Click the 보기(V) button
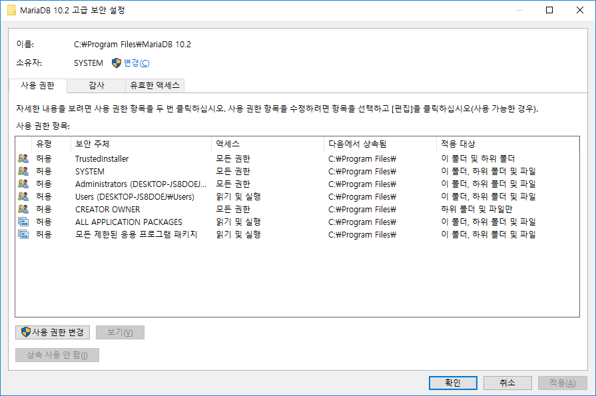The image size is (596, 396). coord(120,332)
